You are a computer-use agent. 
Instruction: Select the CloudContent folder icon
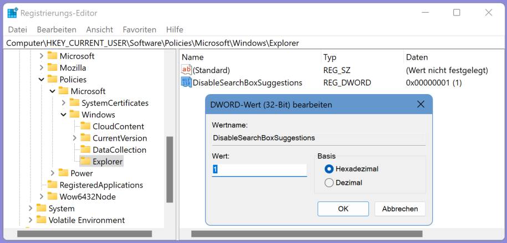point(85,126)
